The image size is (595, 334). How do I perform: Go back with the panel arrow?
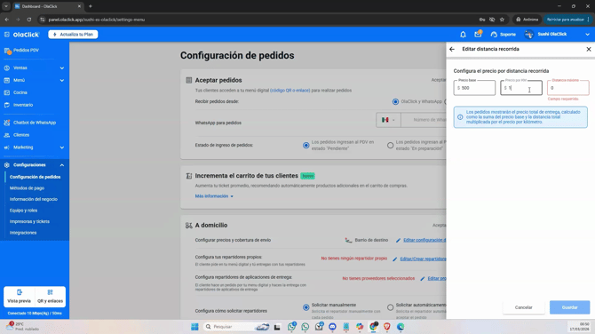pos(452,49)
